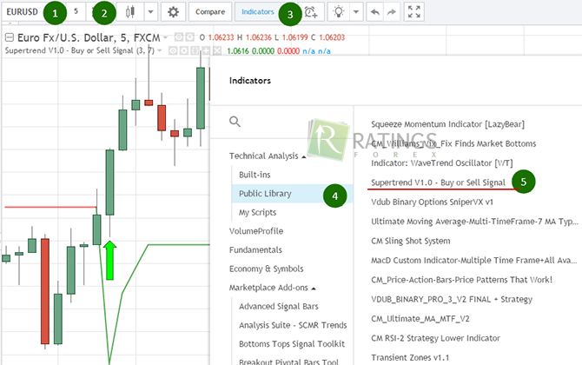Select Advanced Signal Bars add-on
Screen dimensions: 582x365
279,306
